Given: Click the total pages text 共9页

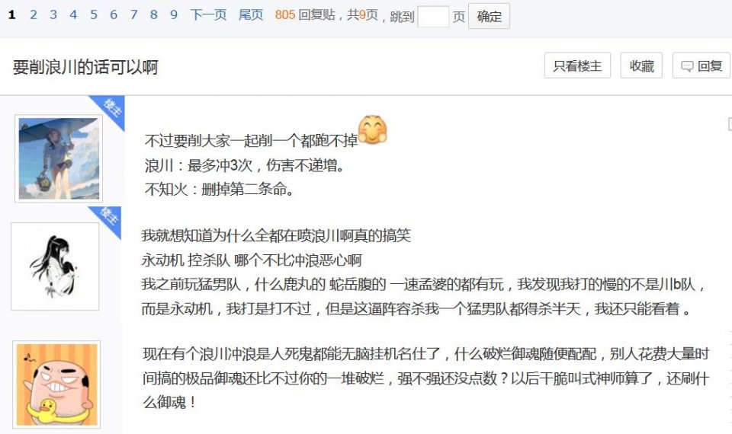Looking at the screenshot, I should pos(362,15).
